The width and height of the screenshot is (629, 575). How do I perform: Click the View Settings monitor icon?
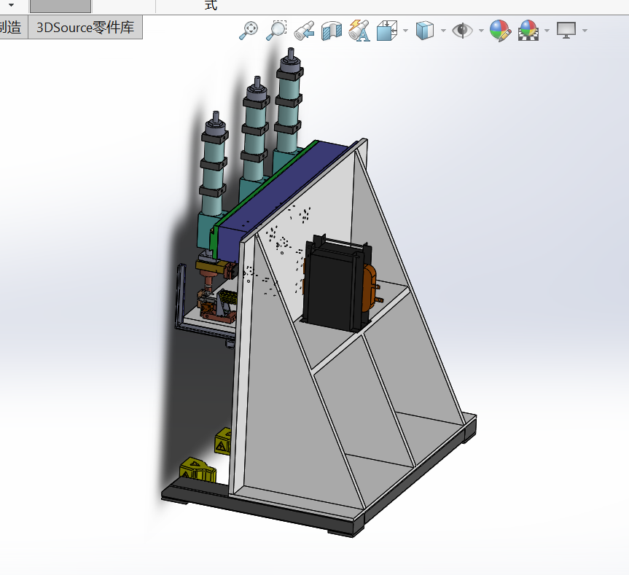[566, 31]
